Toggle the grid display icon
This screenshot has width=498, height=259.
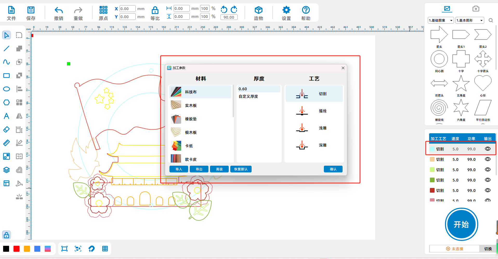click(105, 249)
